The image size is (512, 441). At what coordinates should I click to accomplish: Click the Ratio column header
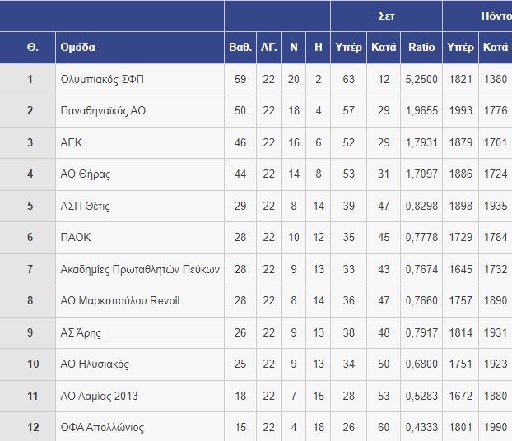coord(421,48)
